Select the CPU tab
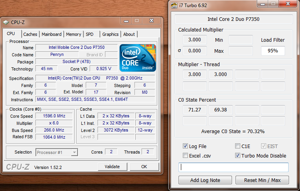The height and width of the screenshot is (191, 300). pos(13,33)
